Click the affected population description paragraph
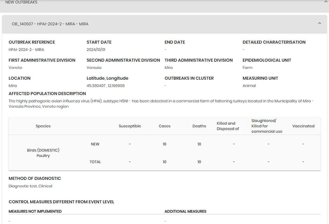The image size is (329, 224). pos(161,104)
